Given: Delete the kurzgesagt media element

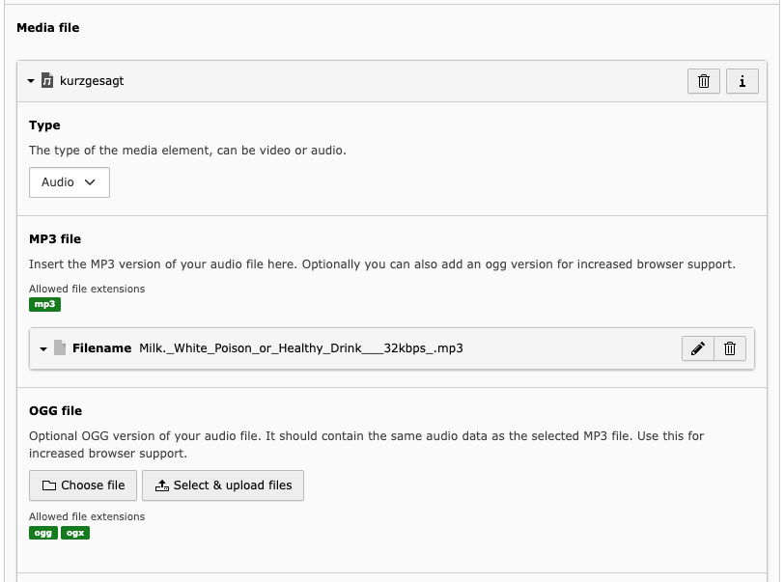Looking at the screenshot, I should click(x=704, y=81).
